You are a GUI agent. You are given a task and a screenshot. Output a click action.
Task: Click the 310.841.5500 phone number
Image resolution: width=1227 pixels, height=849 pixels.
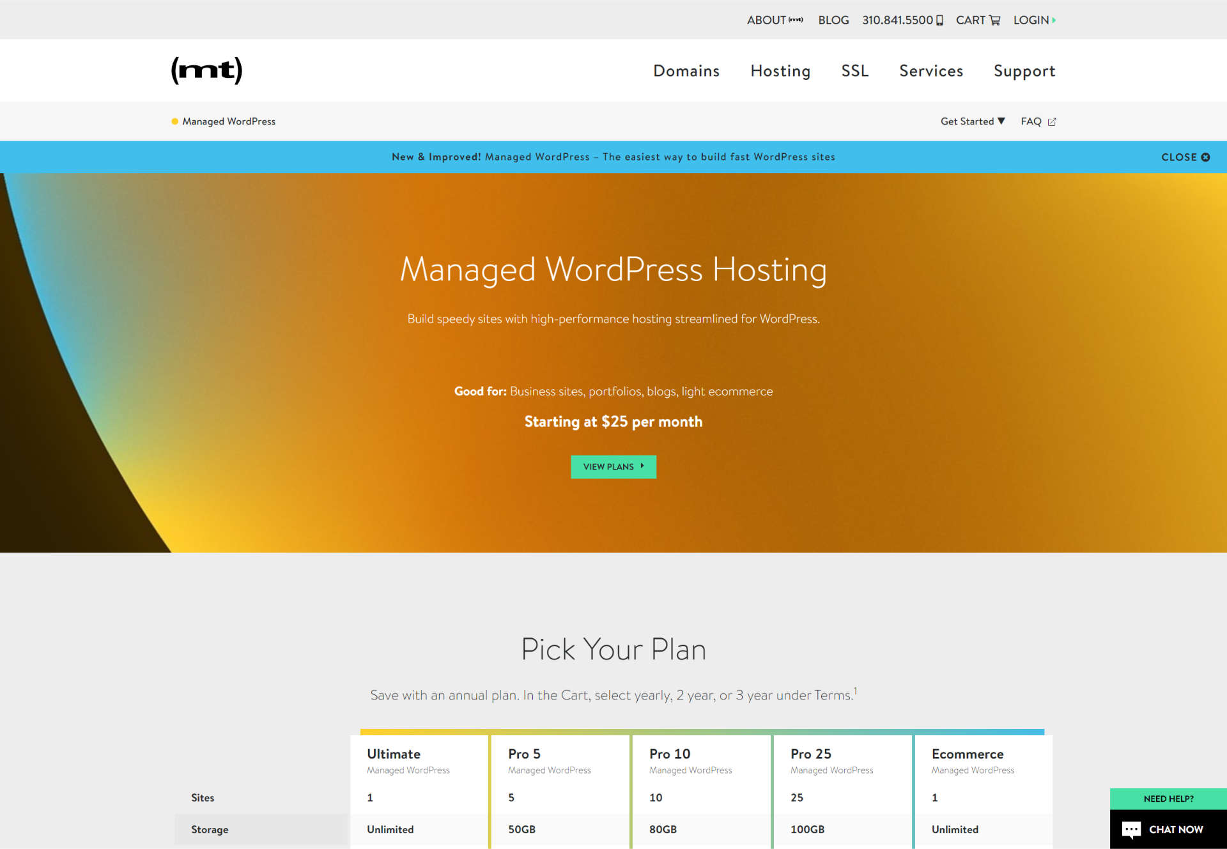click(897, 20)
